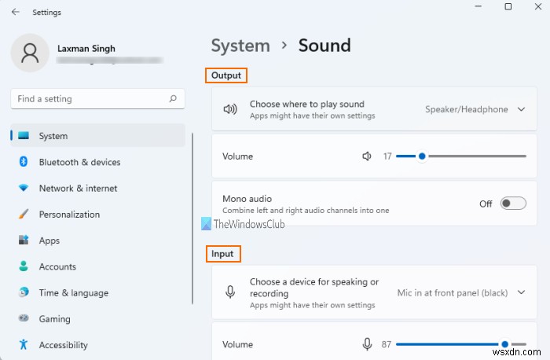The width and height of the screenshot is (550, 360).
Task: Click the user profile avatar picture
Action: pyautogui.click(x=31, y=53)
